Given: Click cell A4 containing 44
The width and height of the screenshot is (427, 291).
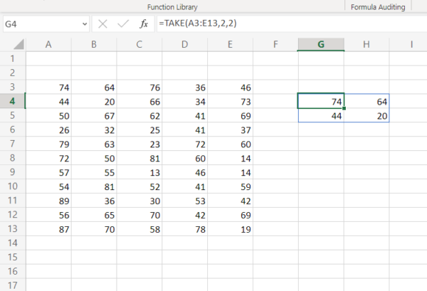Looking at the screenshot, I should (x=48, y=101).
